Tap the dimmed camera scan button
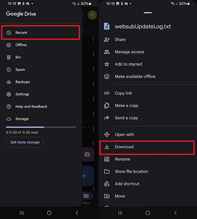The height and width of the screenshot is (219, 197). pos(87,154)
